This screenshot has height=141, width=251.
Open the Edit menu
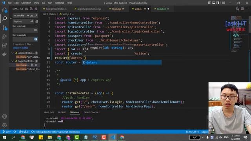click(16, 3)
